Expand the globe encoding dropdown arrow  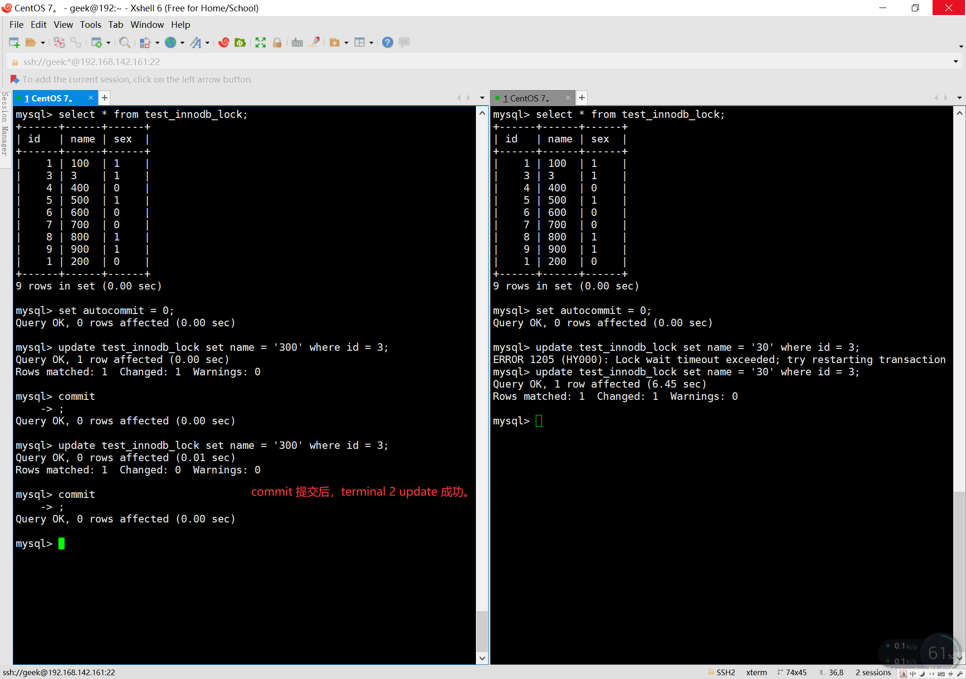[182, 43]
